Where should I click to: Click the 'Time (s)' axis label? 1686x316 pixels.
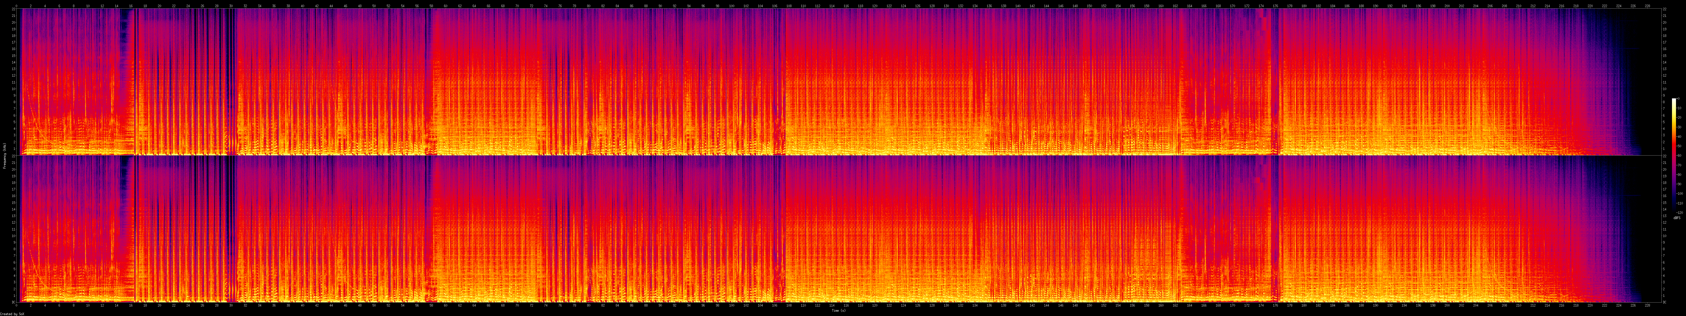point(838,310)
